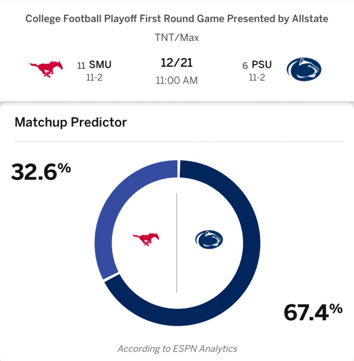354x361 pixels.
Task: Click the 32.6% win probability
Action: click(x=41, y=172)
